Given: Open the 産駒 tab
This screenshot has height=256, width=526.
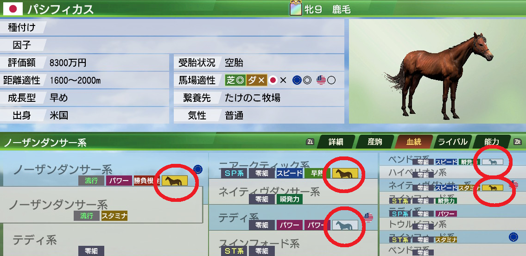Looking at the screenshot, I should [375, 142].
